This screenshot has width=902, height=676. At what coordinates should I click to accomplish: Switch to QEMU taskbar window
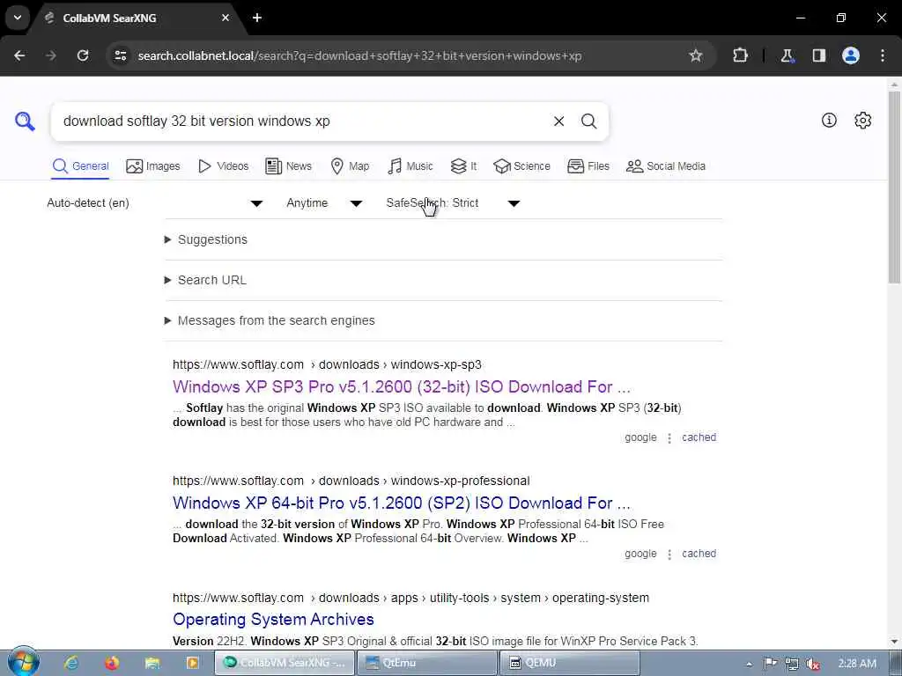coord(569,663)
